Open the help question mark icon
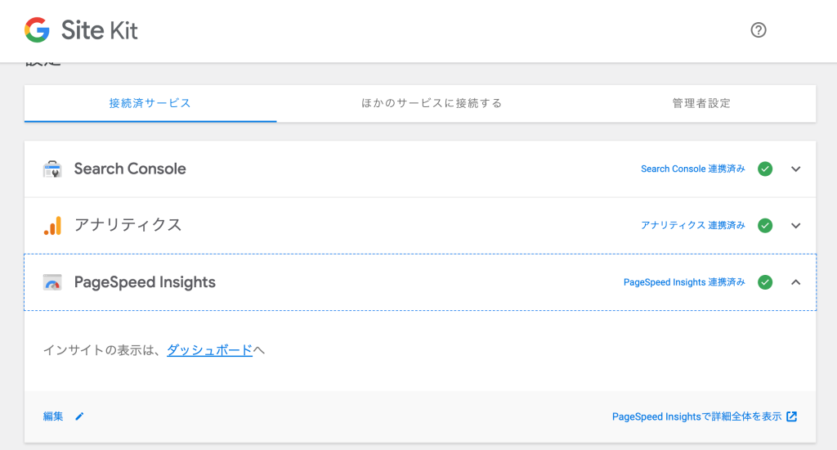Image resolution: width=837 pixels, height=450 pixels. (758, 30)
